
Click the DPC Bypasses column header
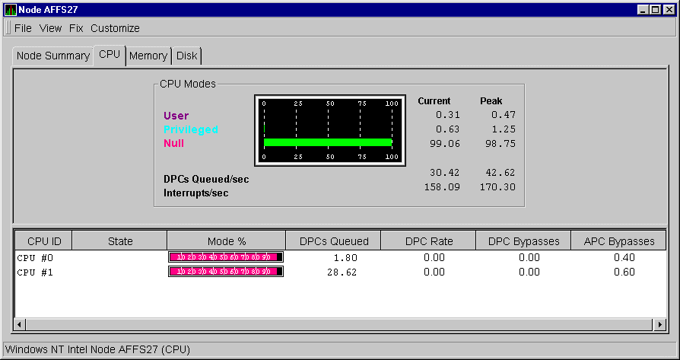coord(523,241)
